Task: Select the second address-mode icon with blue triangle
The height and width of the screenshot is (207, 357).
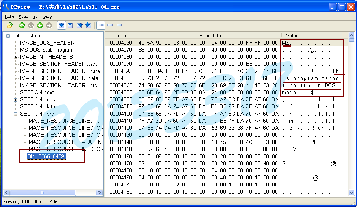Action: (70, 25)
